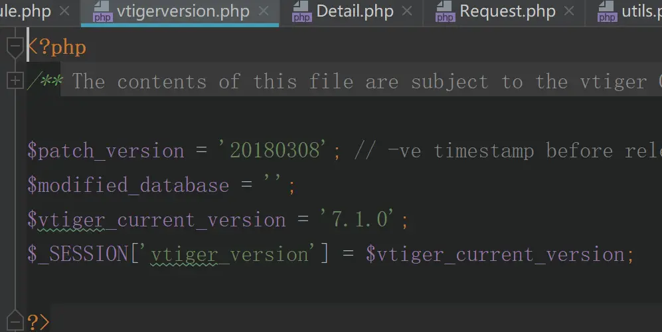This screenshot has width=662, height=332.
Task: Click the vtigerversion.php file icon
Action: pos(103,11)
